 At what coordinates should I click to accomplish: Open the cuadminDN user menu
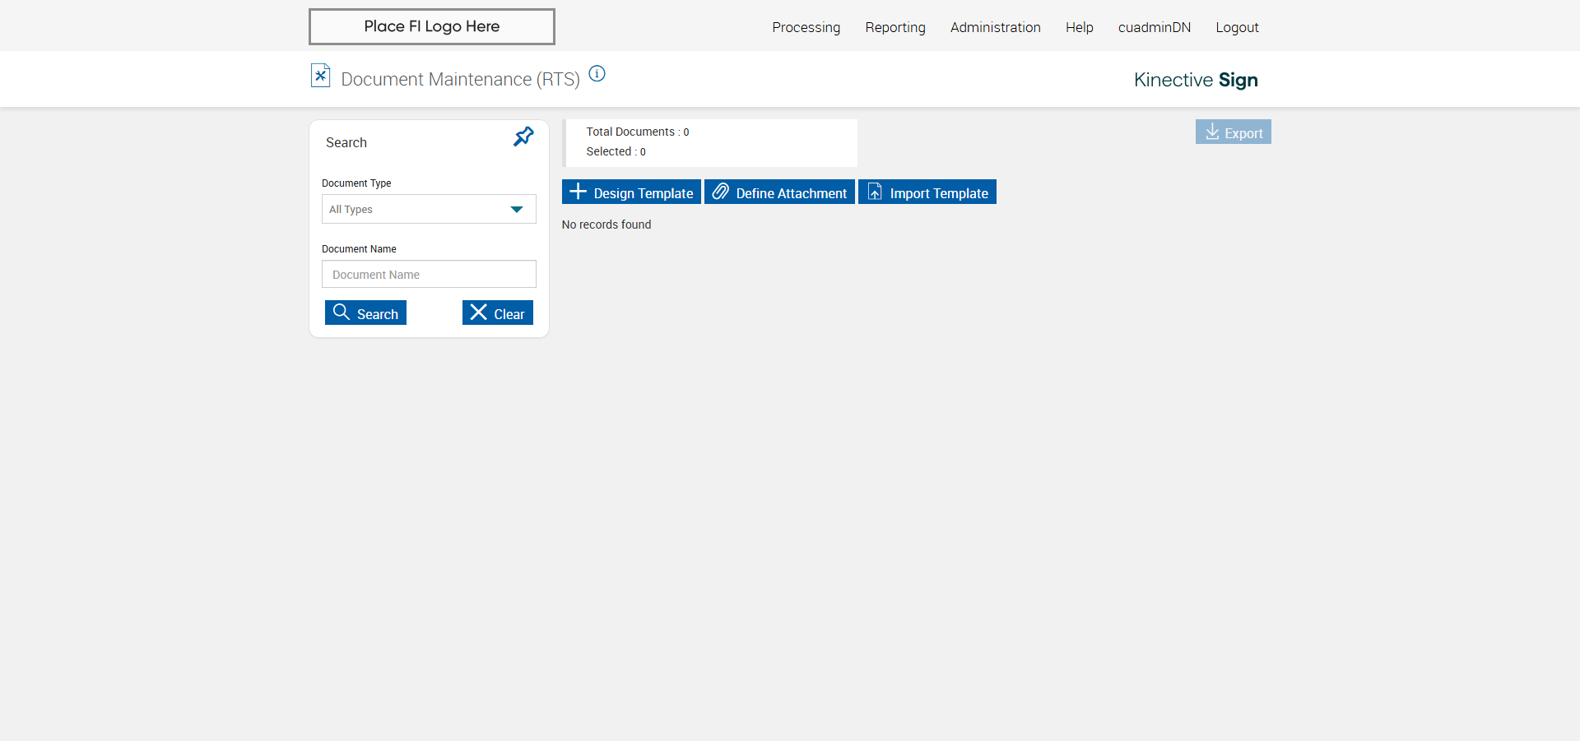pyautogui.click(x=1155, y=27)
